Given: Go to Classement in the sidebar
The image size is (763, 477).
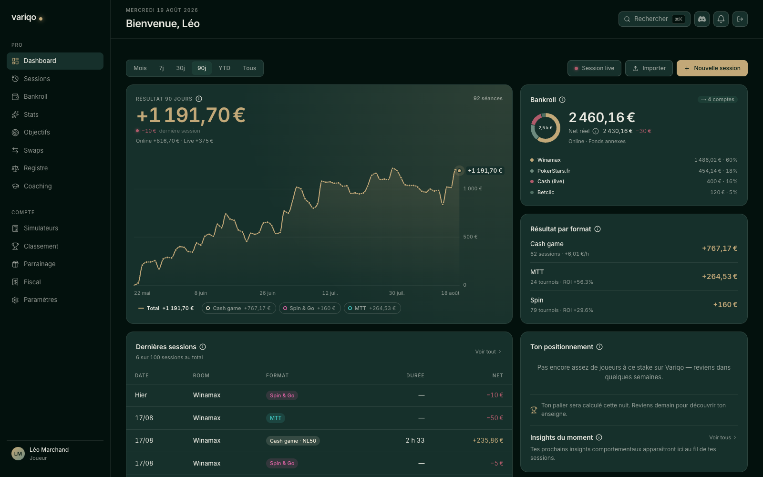Looking at the screenshot, I should click(55, 246).
